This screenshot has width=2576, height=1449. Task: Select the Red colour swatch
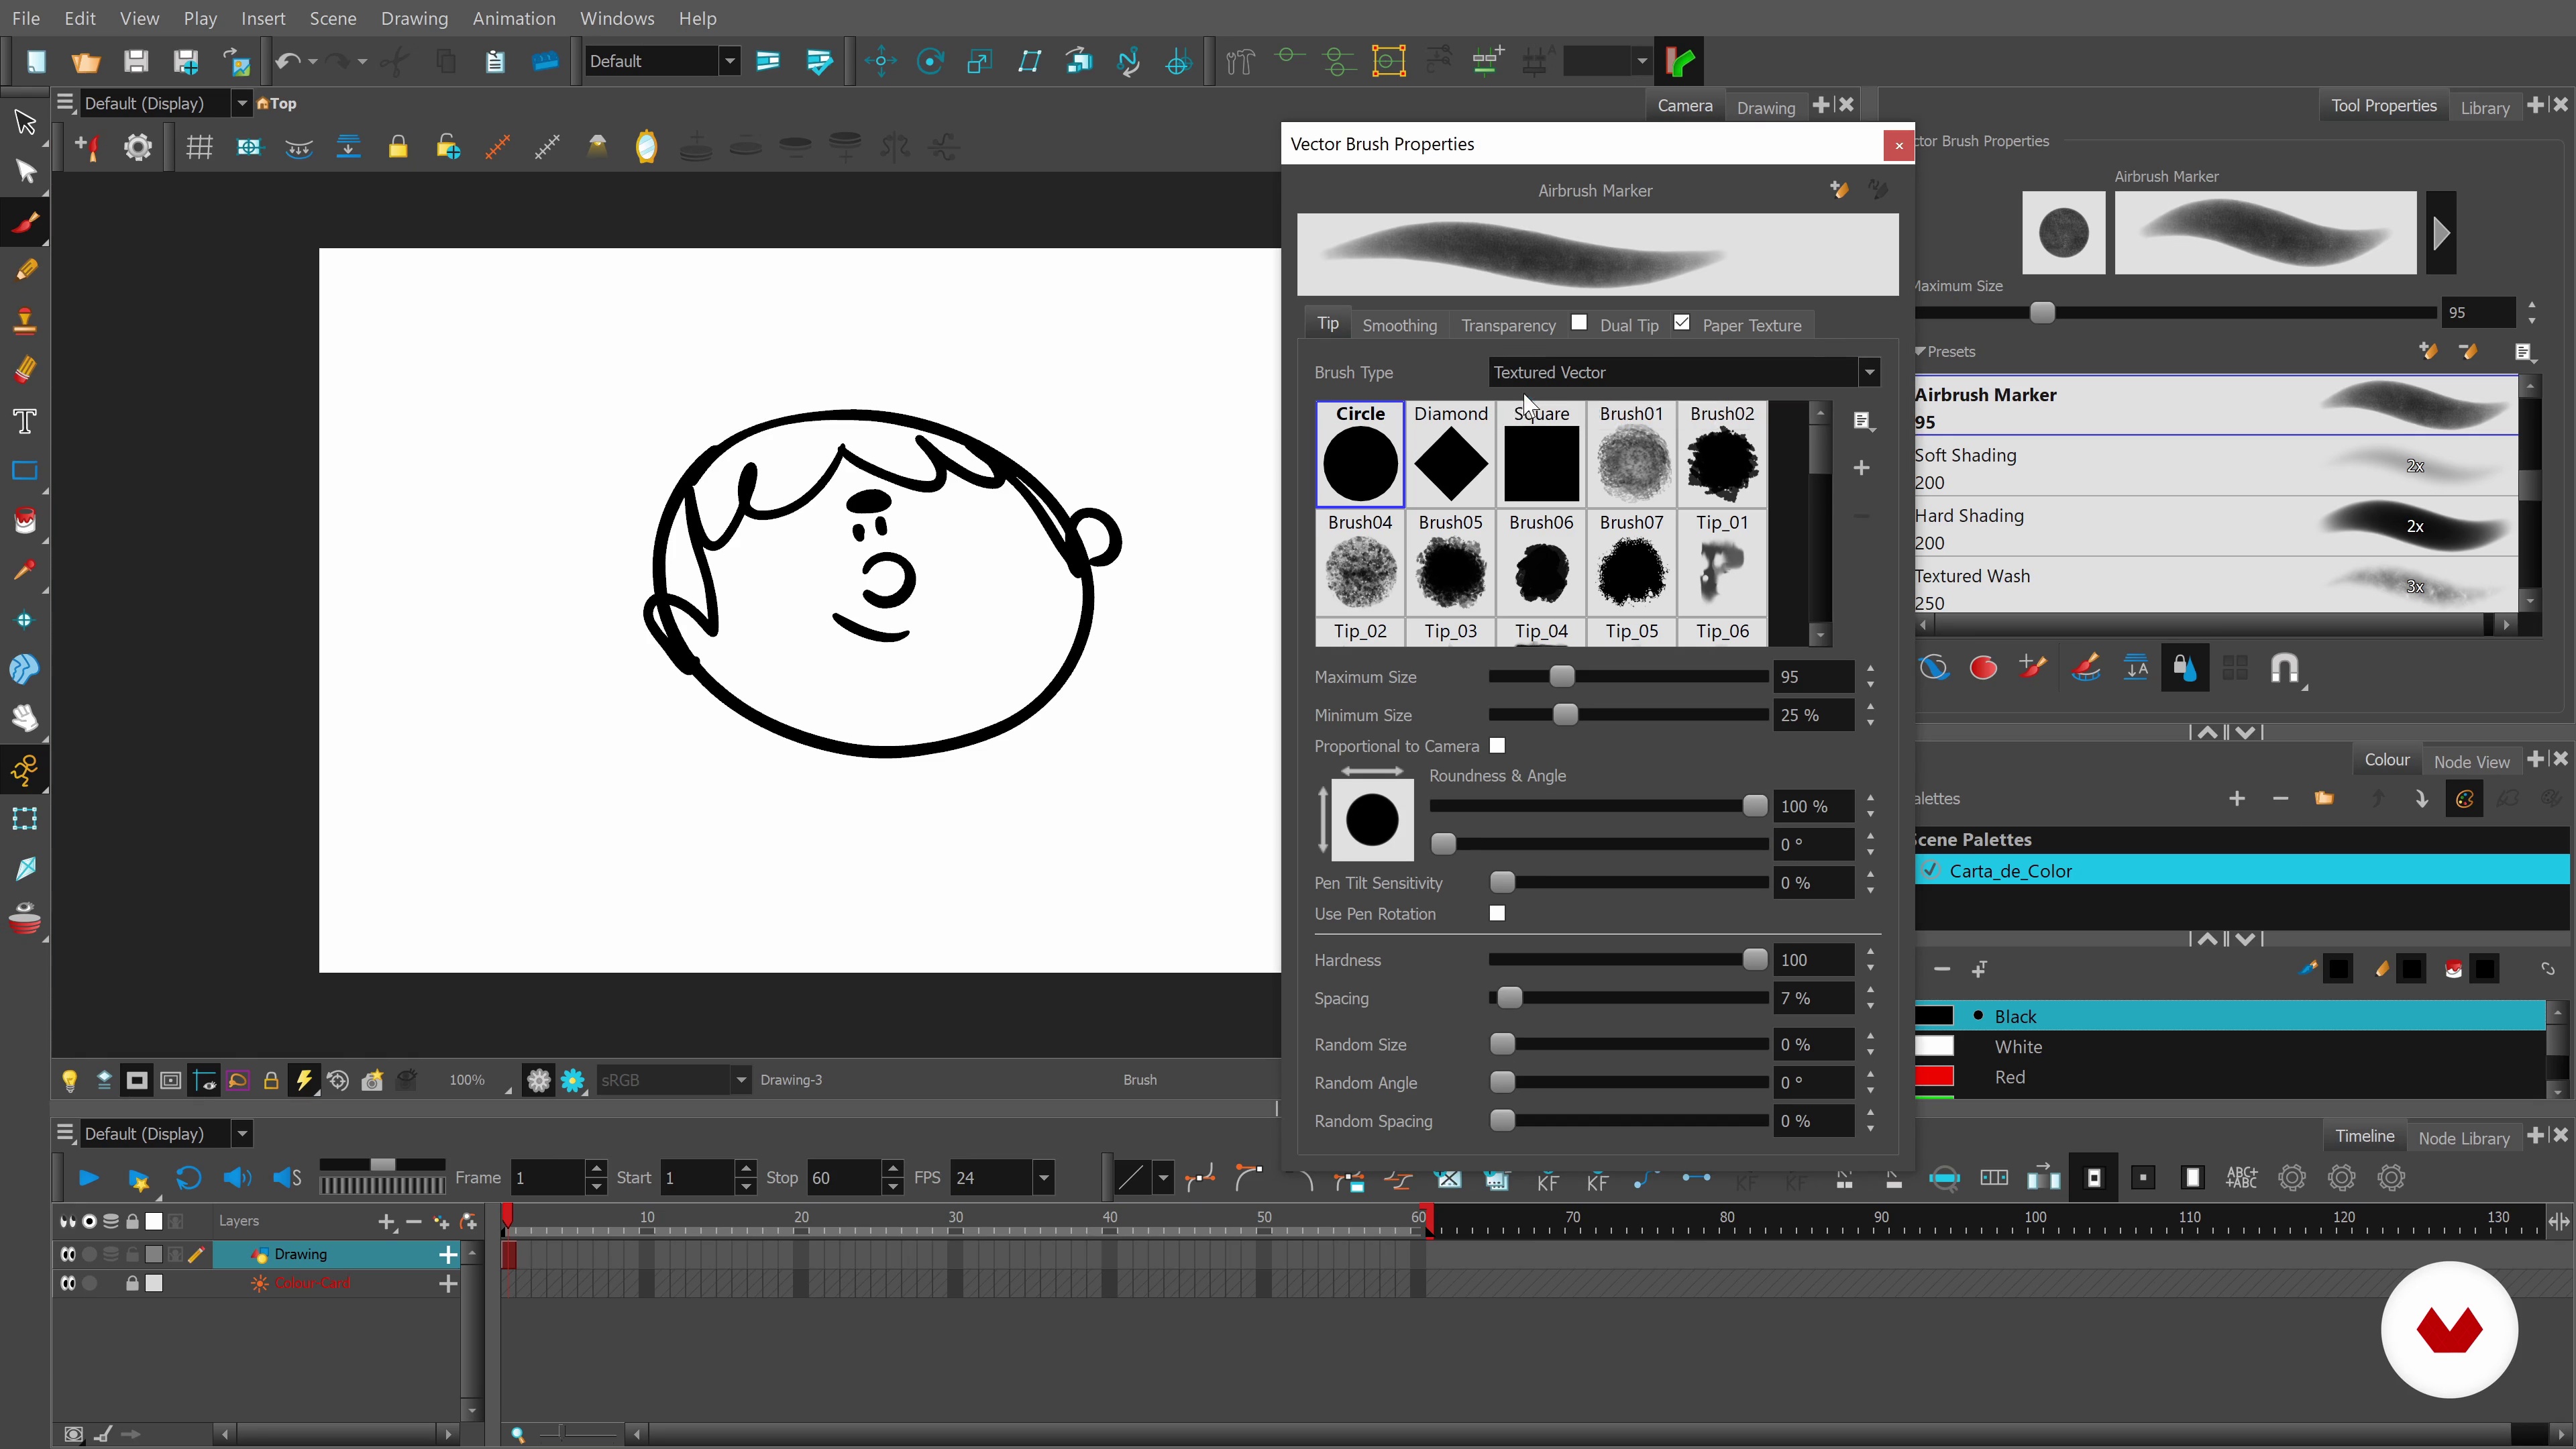[x=1934, y=1077]
